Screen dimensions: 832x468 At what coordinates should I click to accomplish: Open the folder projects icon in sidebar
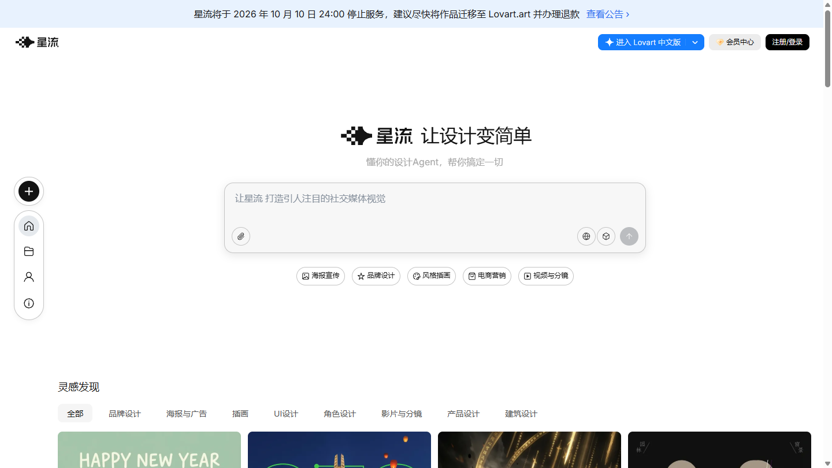(x=29, y=251)
